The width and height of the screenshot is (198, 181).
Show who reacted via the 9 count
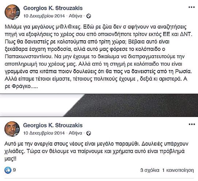click(14, 170)
